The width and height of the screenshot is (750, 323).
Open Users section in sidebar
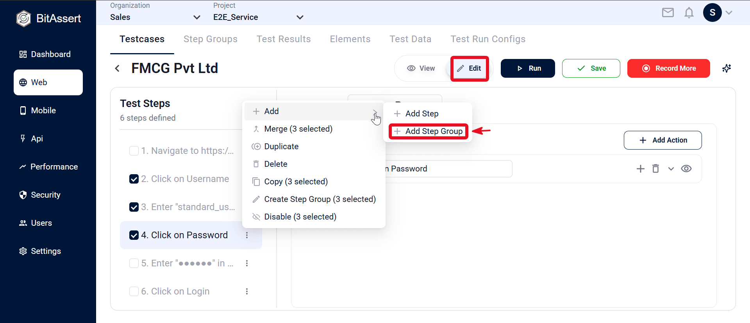click(x=48, y=223)
